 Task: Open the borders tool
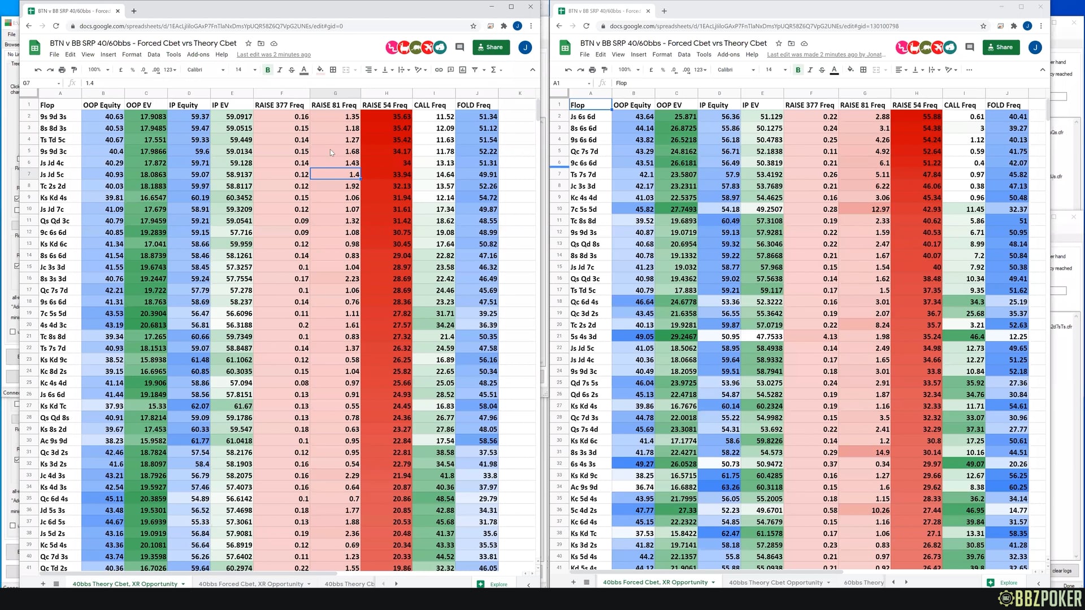pos(333,69)
